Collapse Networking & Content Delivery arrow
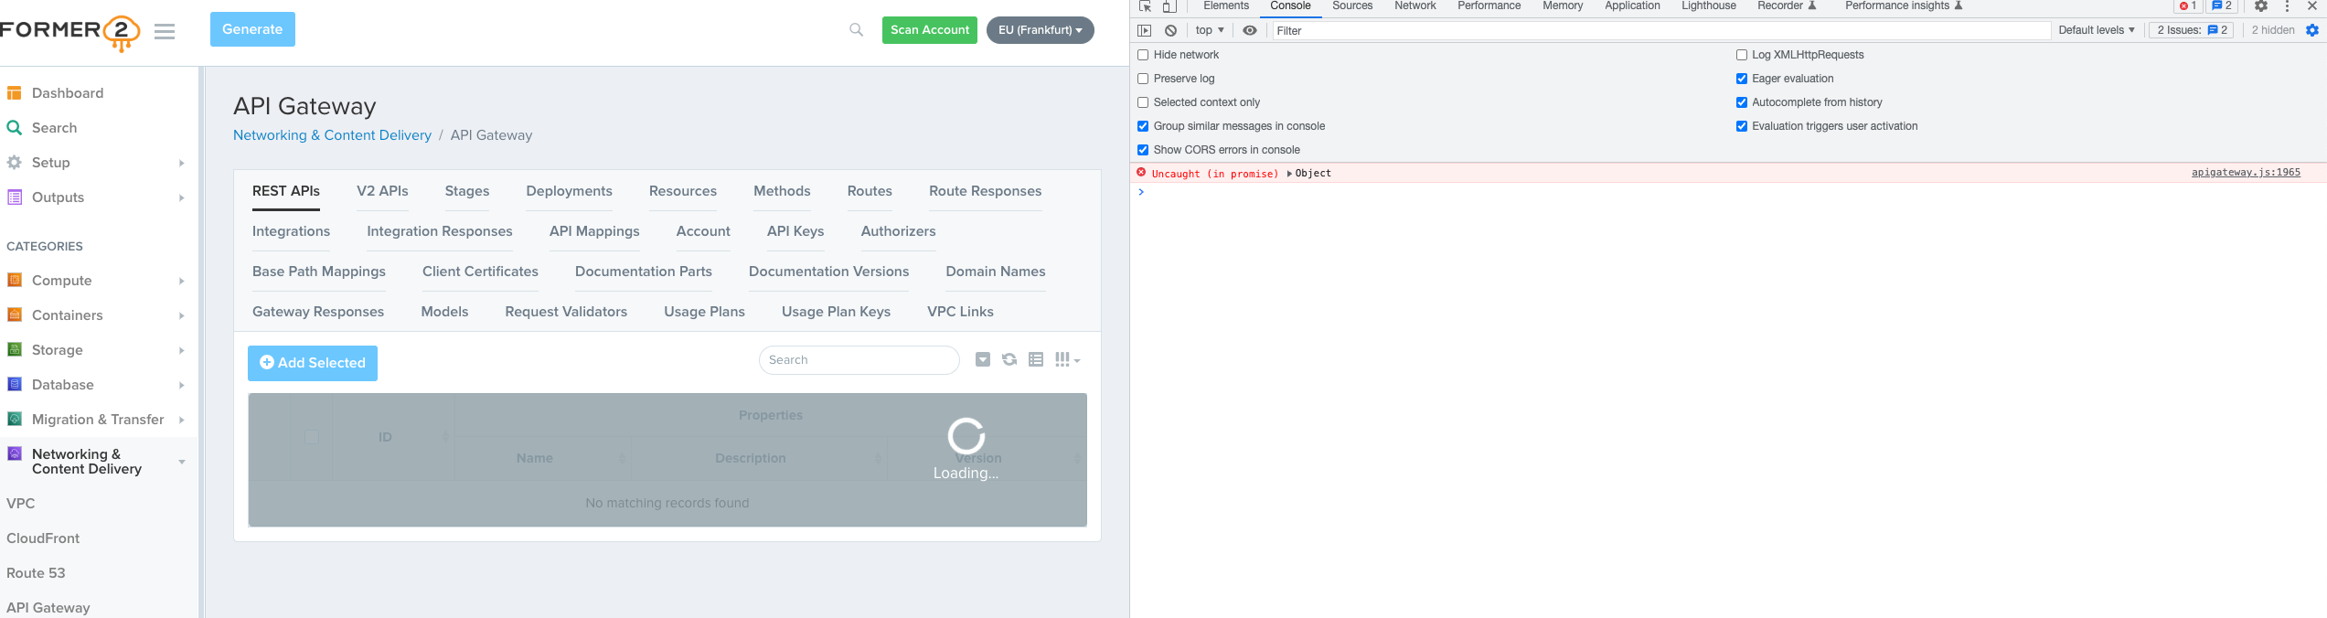This screenshot has height=618, width=2327. (x=182, y=463)
